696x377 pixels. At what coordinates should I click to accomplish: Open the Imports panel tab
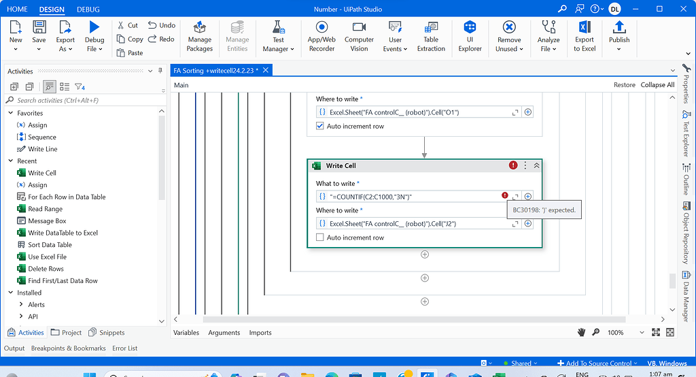point(260,333)
